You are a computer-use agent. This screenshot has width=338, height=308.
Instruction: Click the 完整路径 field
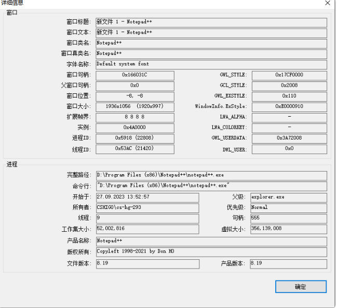pyautogui.click(x=211, y=176)
